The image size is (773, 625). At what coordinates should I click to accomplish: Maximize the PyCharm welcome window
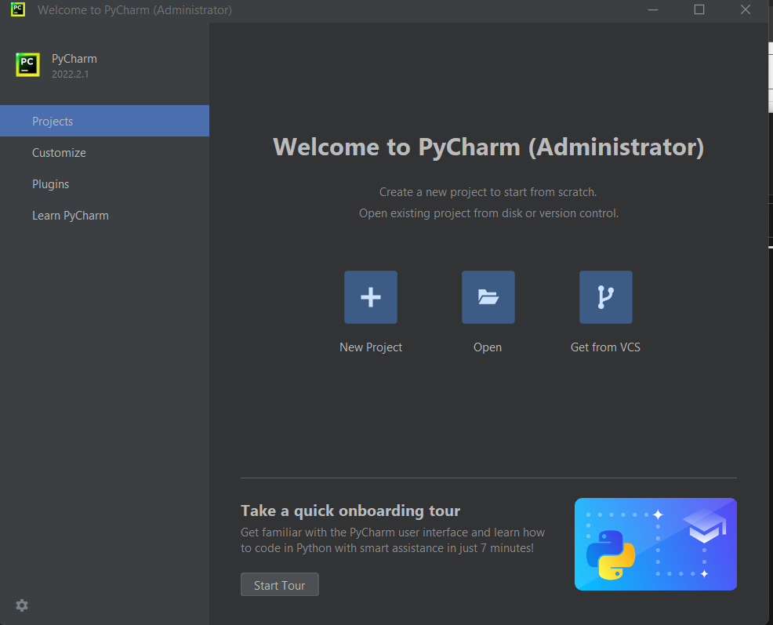click(699, 10)
